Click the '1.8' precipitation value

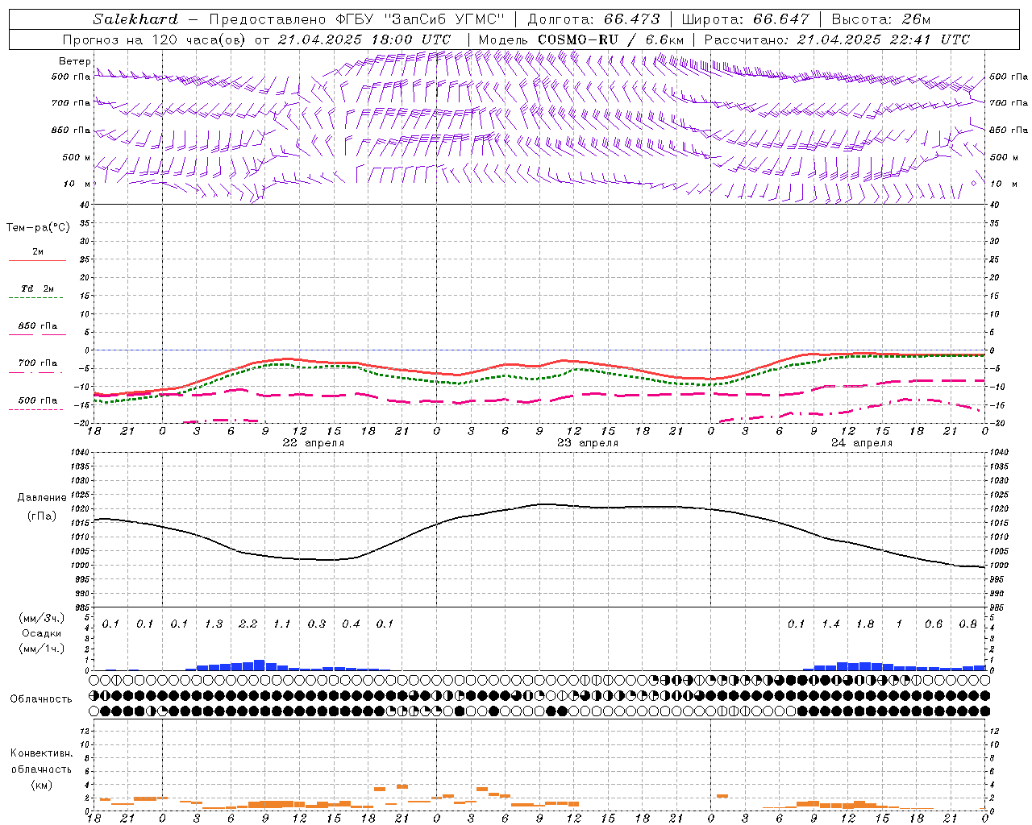coord(865,624)
